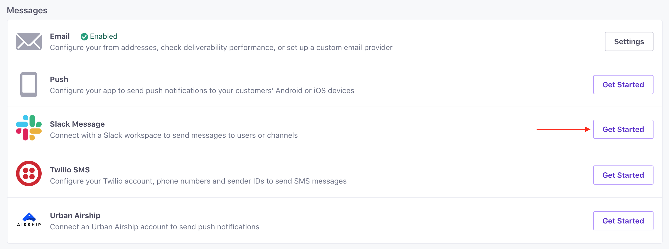
Task: Select the Email heading text
Action: pyautogui.click(x=60, y=36)
